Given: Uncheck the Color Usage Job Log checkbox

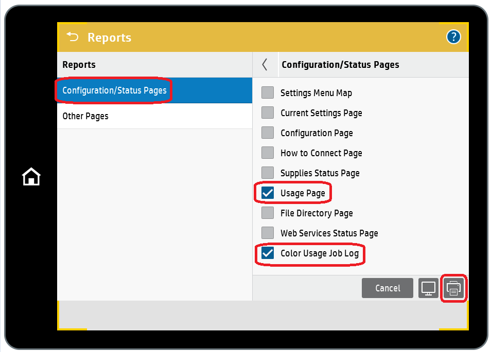Looking at the screenshot, I should point(268,253).
